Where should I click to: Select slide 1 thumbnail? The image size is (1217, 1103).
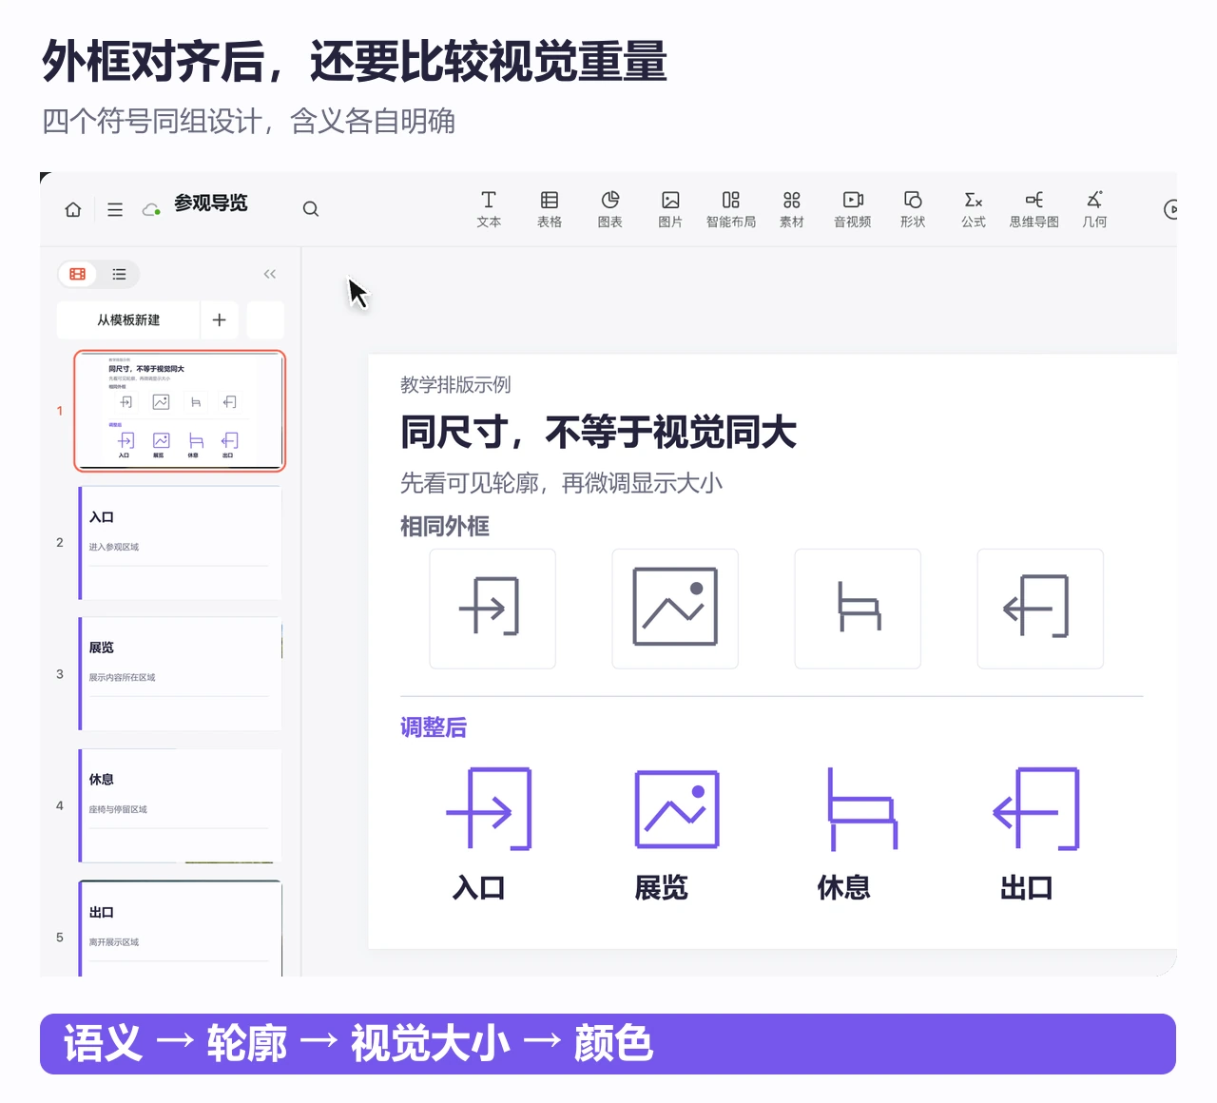click(x=180, y=411)
